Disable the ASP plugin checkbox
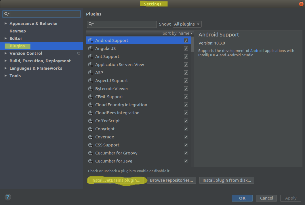 pyautogui.click(x=186, y=73)
